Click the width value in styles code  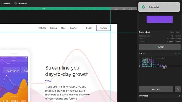(x=151, y=60)
